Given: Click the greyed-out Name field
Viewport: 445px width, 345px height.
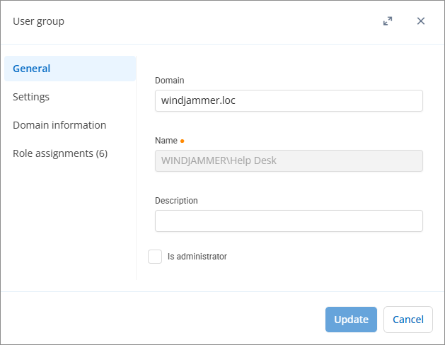Looking at the screenshot, I should click(289, 160).
